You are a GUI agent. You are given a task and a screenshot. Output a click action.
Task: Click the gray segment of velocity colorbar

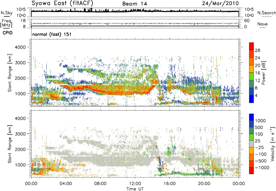click(x=252, y=144)
